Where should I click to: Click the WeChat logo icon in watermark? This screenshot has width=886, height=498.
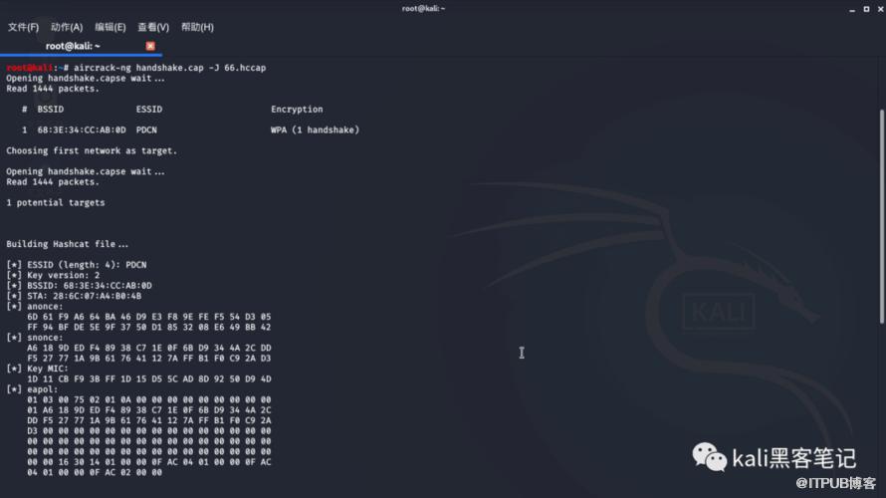[710, 457]
